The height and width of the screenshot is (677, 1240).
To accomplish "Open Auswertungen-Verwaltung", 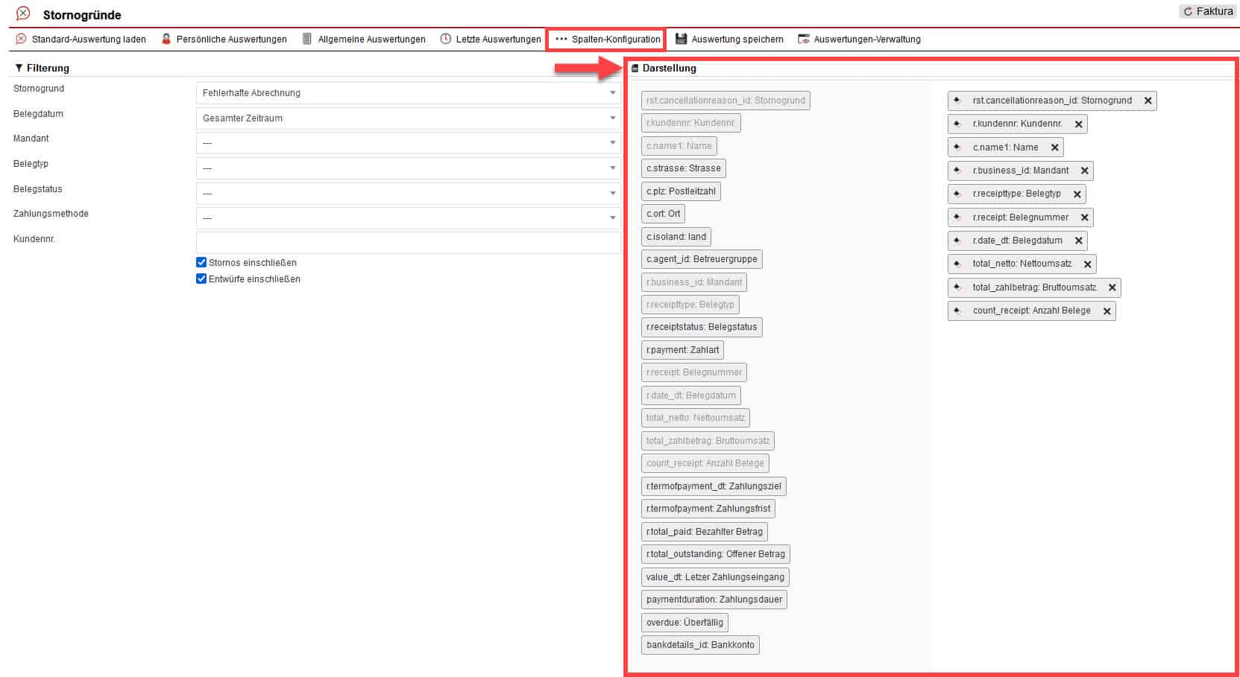I will click(x=859, y=39).
